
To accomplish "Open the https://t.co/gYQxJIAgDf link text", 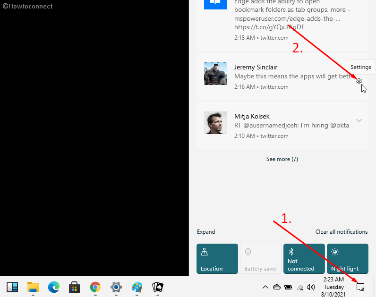I will (269, 27).
